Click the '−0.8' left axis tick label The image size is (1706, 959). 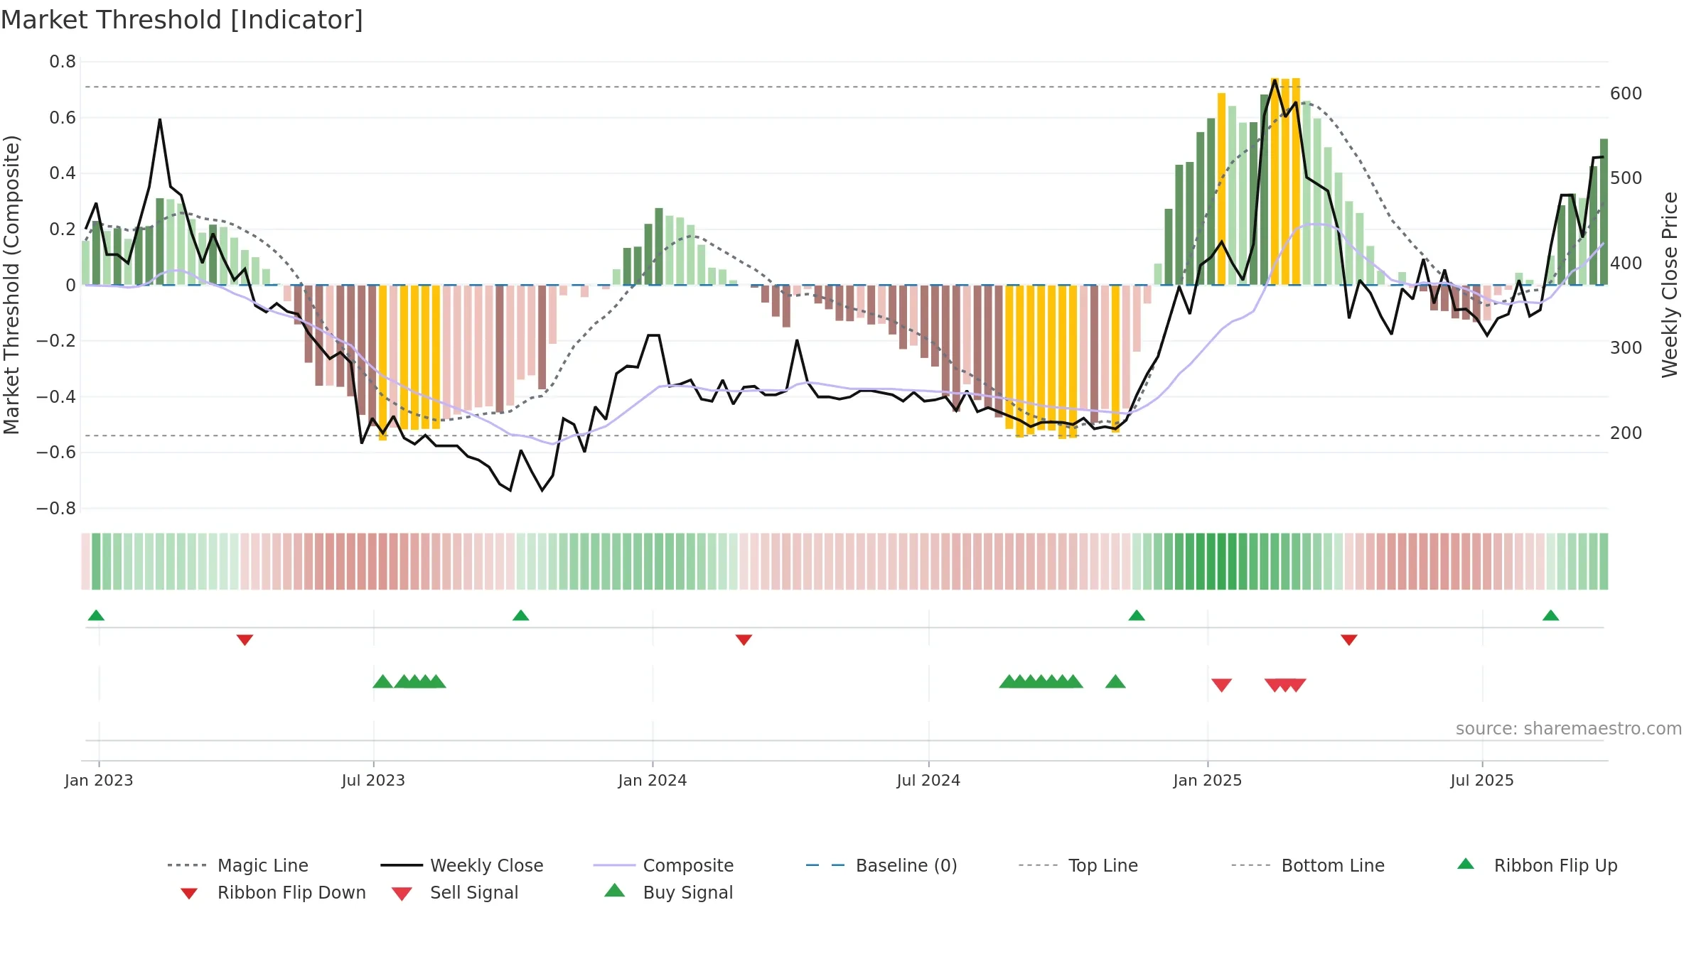pyautogui.click(x=56, y=509)
